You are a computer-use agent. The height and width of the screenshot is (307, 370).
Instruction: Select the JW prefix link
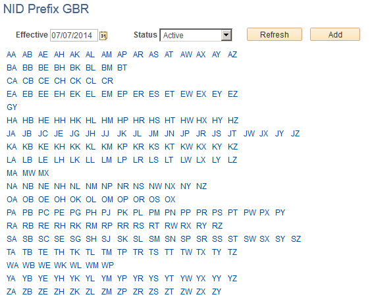(249, 134)
